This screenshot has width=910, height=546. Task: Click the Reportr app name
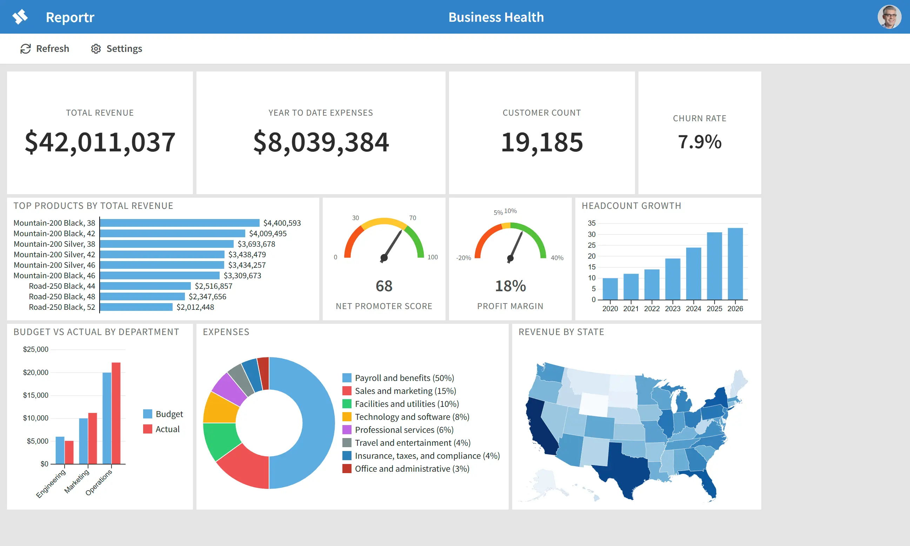70,17
